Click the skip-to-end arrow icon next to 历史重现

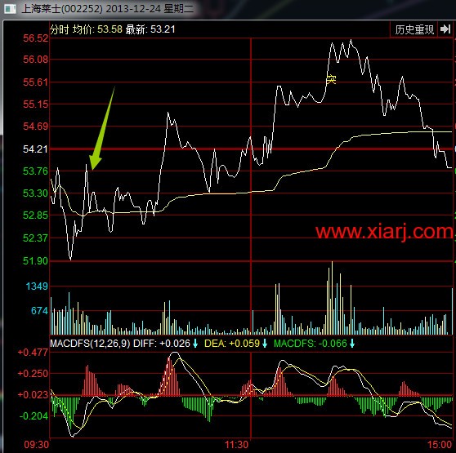click(445, 29)
